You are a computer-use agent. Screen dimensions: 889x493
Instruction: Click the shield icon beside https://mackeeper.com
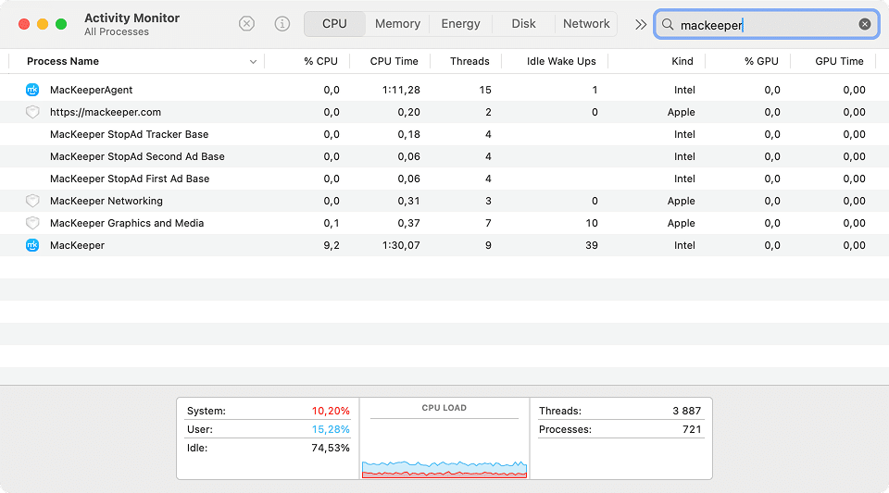32,112
